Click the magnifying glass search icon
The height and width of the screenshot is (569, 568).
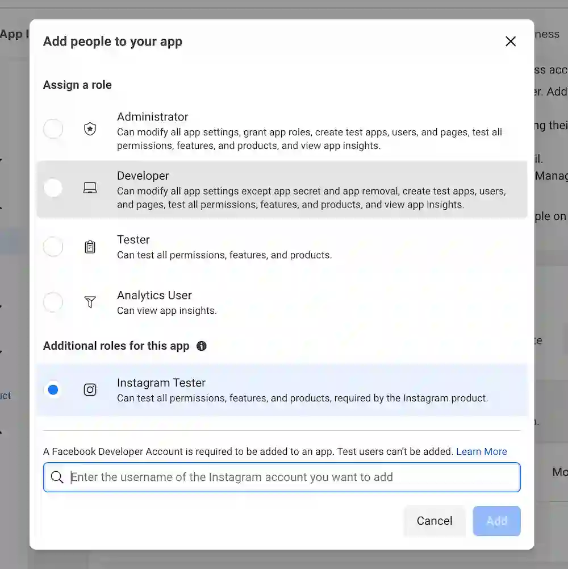[57, 477]
